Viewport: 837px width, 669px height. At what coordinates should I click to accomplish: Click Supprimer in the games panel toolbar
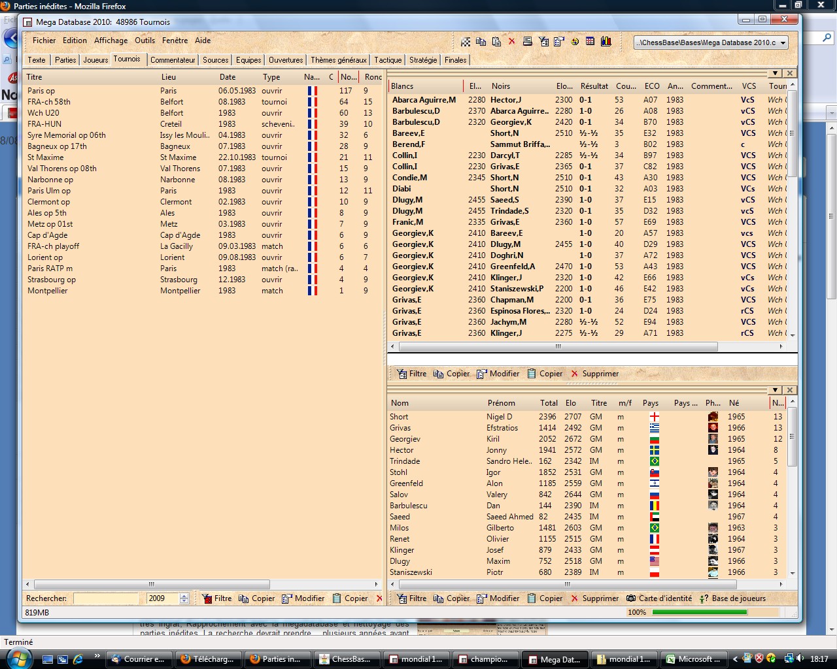point(595,374)
